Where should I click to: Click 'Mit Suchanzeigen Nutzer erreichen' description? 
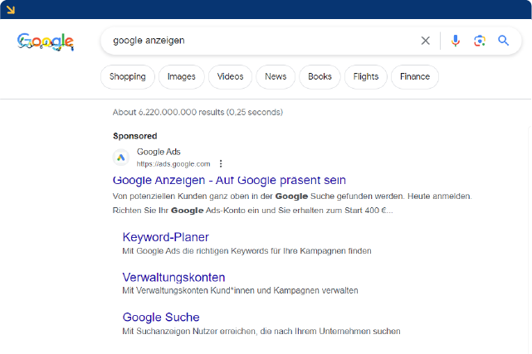coord(261,332)
